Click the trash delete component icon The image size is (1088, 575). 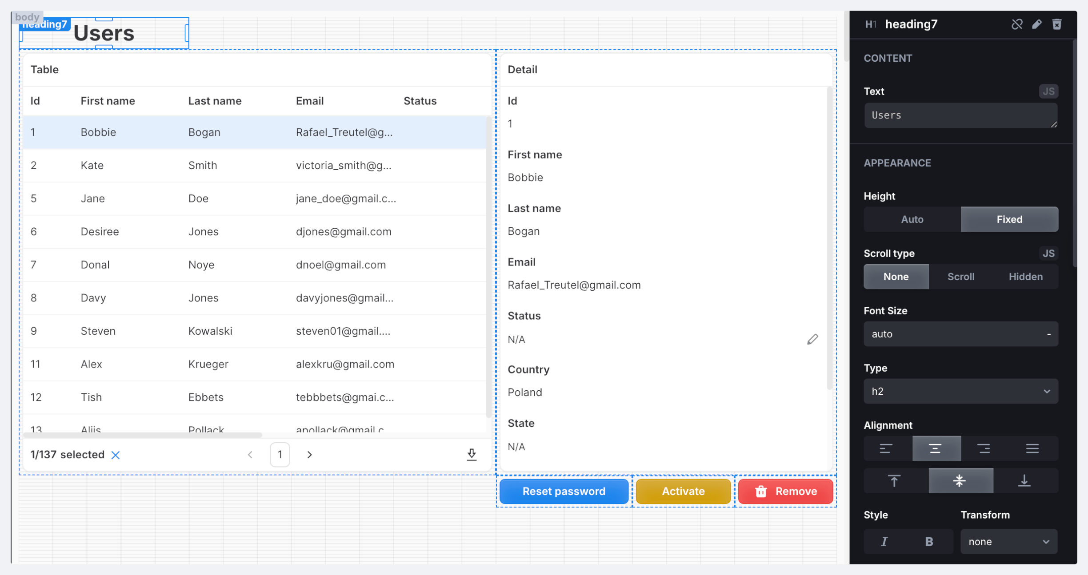1057,24
